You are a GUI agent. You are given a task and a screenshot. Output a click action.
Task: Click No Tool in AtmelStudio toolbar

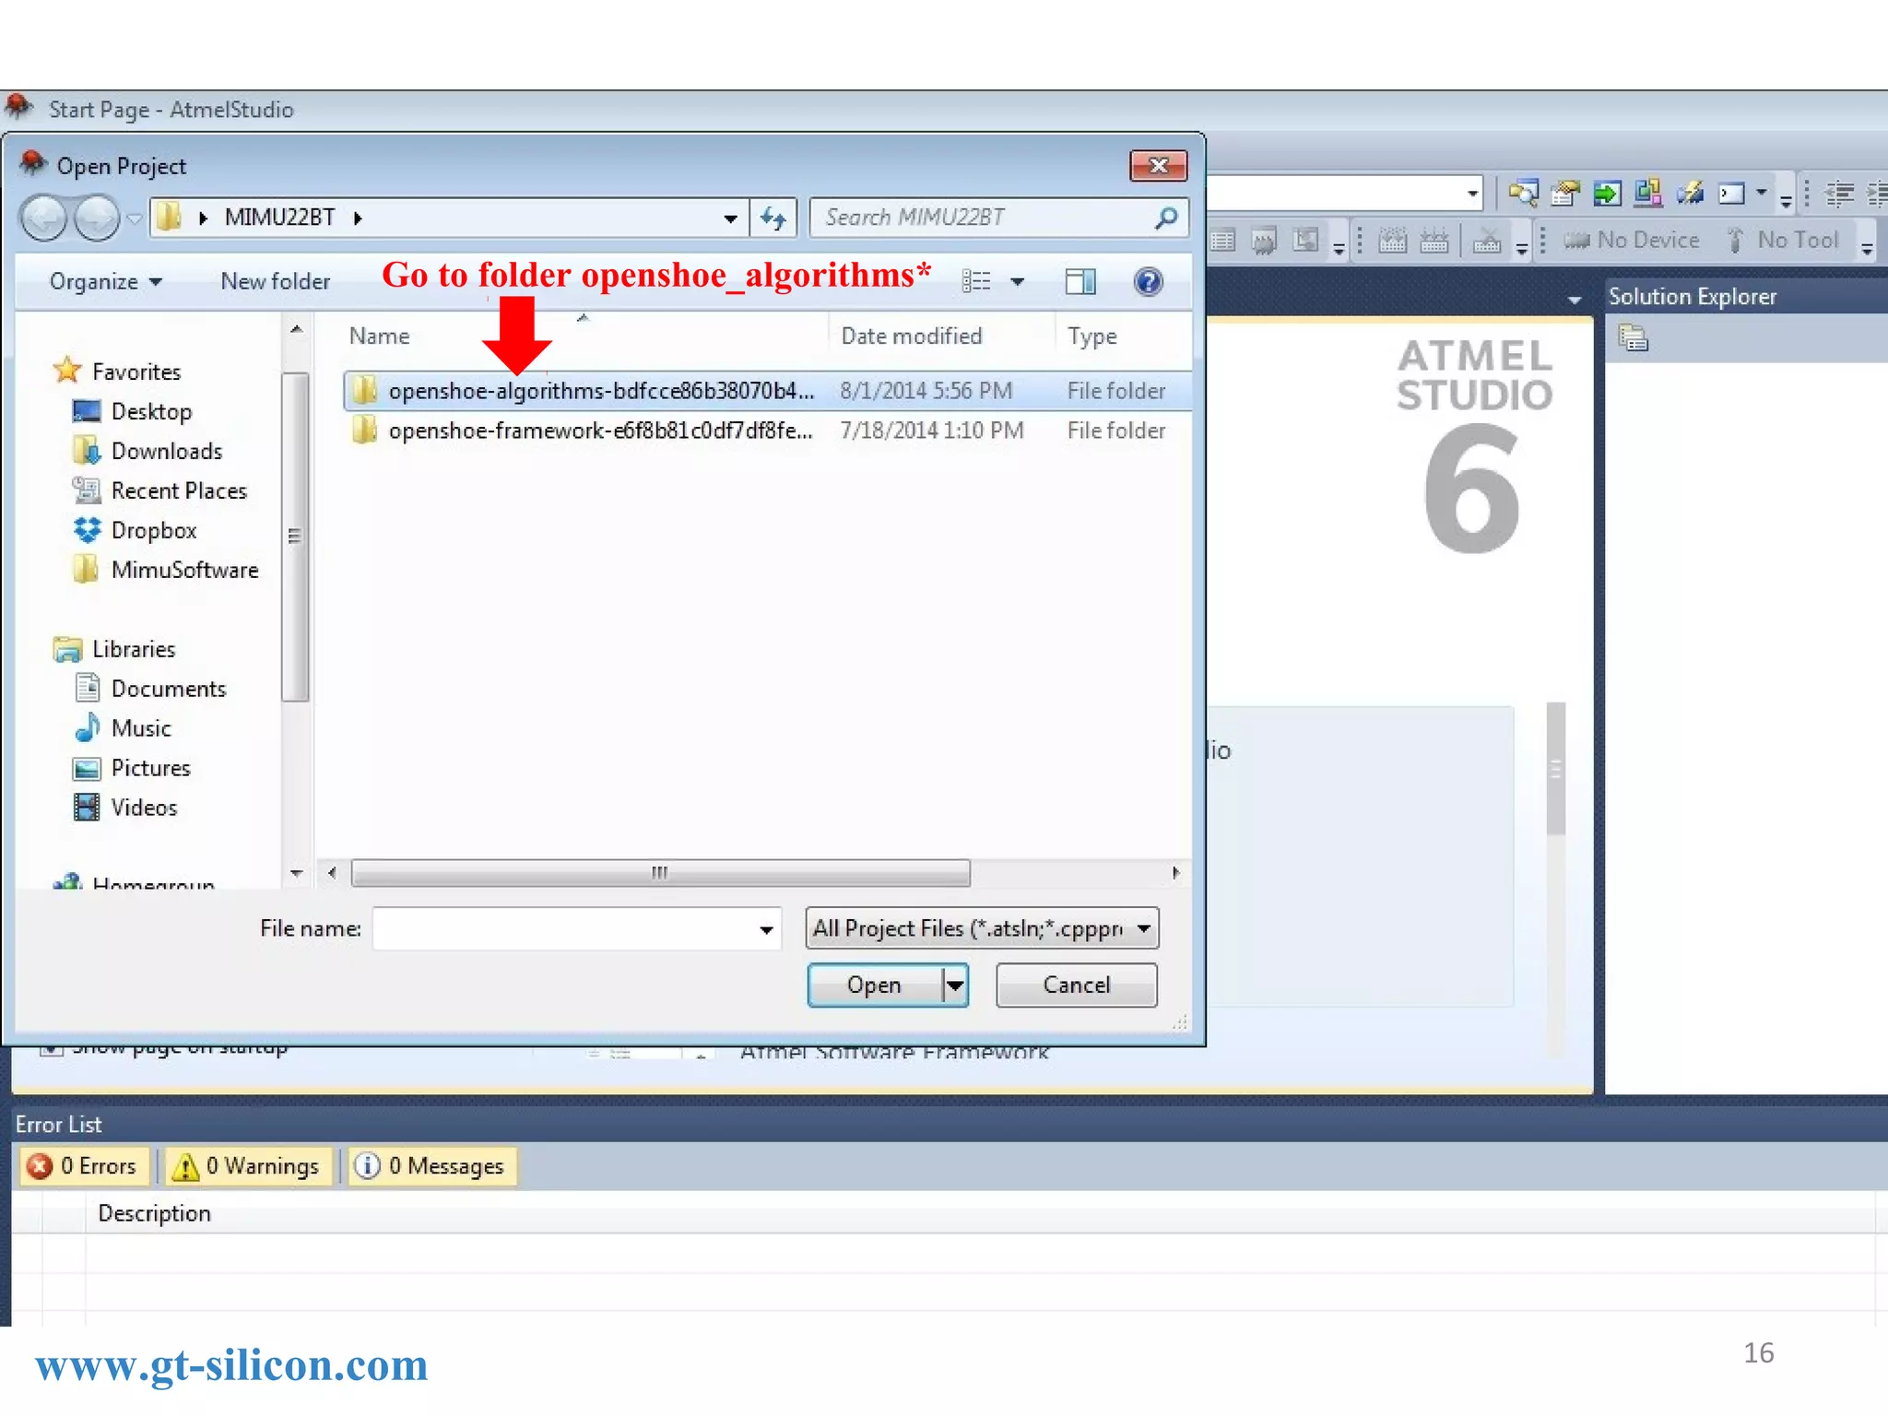coord(1781,240)
